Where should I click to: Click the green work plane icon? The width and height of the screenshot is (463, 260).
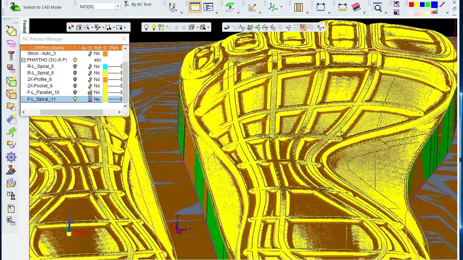coord(230,7)
